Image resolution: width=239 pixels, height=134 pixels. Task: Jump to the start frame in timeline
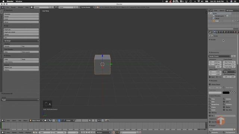click(x=82, y=133)
